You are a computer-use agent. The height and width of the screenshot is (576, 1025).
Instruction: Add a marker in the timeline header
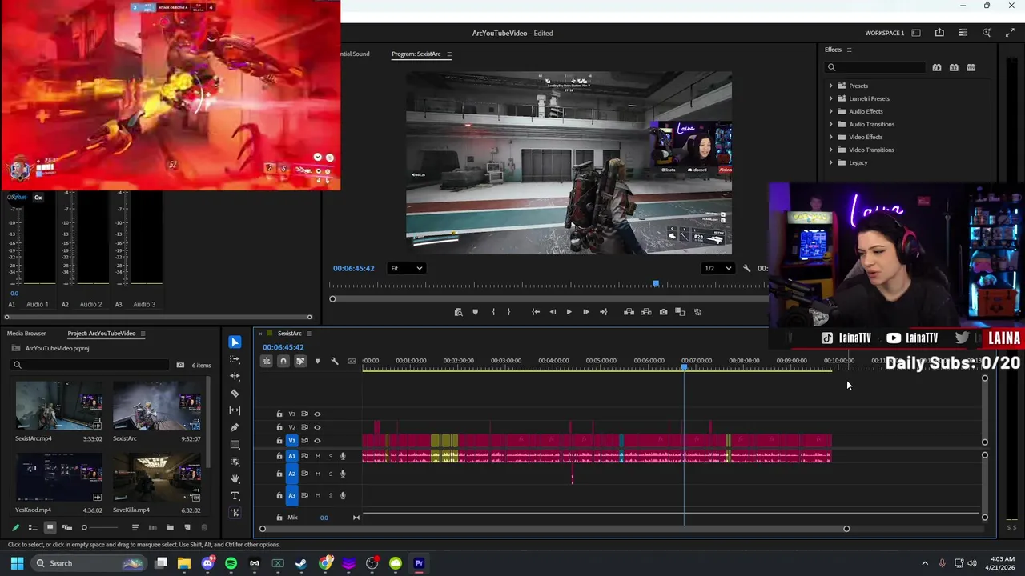317,362
